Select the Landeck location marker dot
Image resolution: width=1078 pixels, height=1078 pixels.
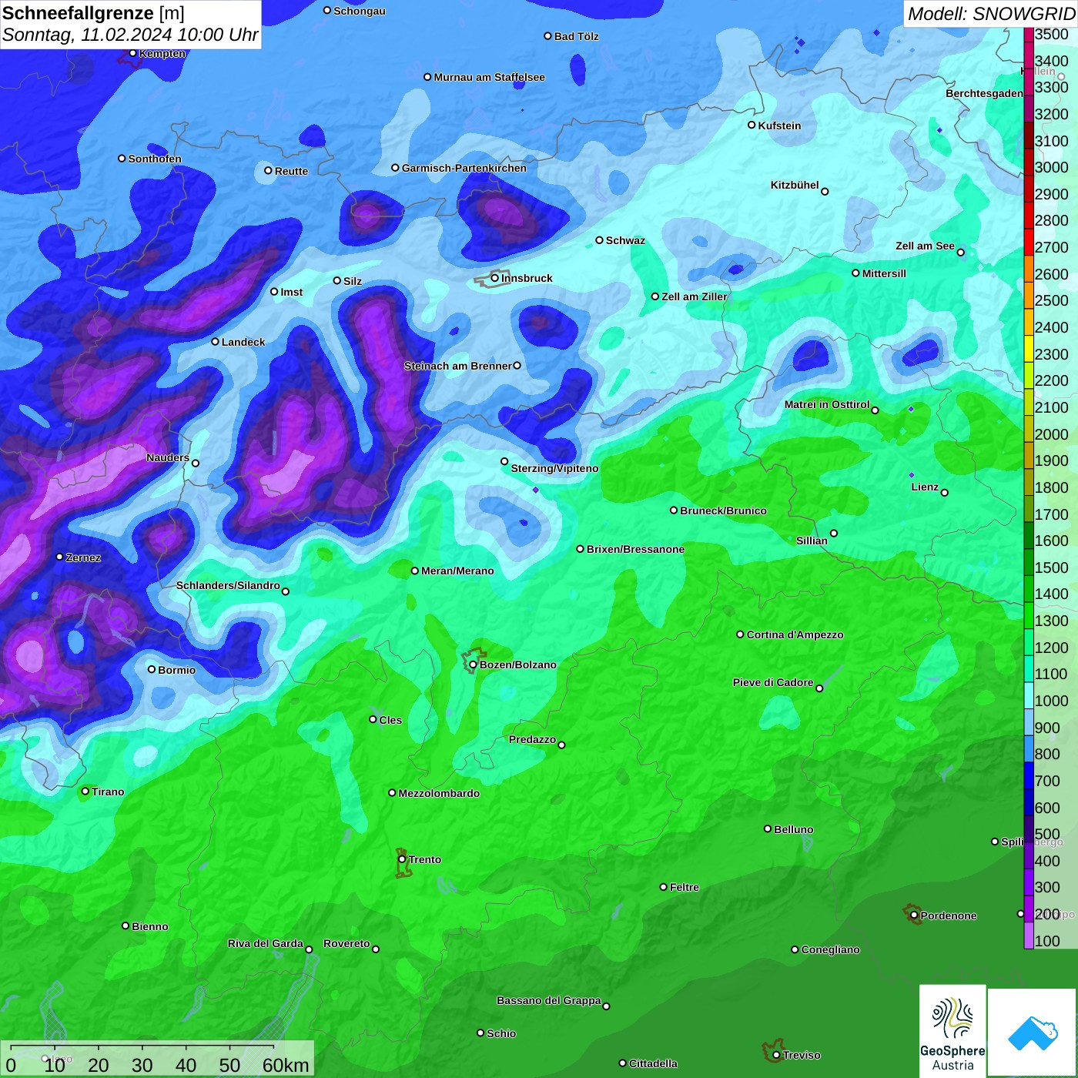(215, 342)
